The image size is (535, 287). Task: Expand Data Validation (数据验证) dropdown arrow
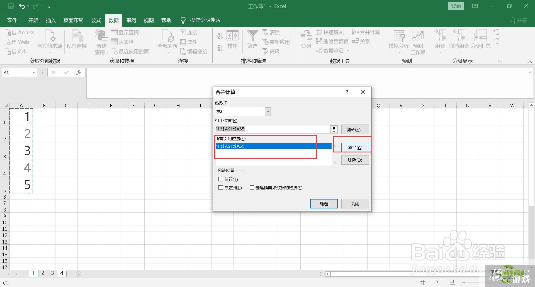pos(348,51)
